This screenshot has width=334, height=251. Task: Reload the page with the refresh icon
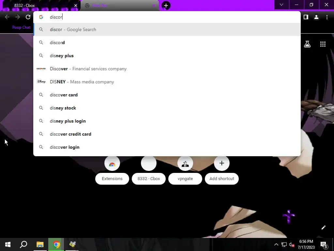[x=28, y=17]
